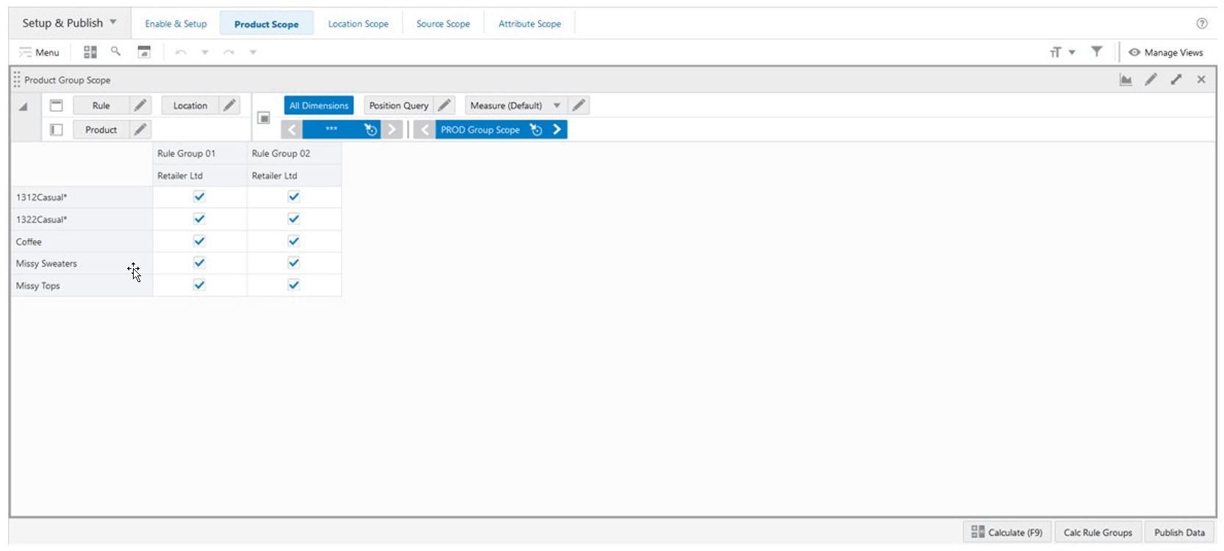Screen dimensions: 1224x551
Task: Click Position Query button
Action: pos(399,106)
